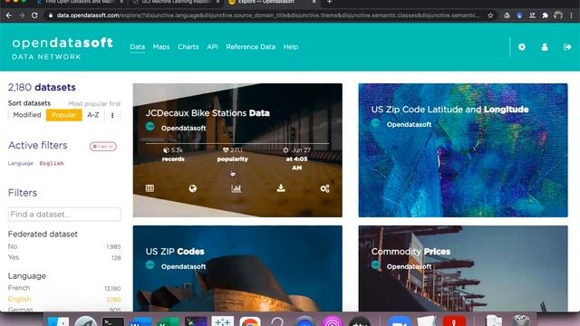Open US Zip Code Latitude and Longitude dataset
580x326 pixels.
pyautogui.click(x=449, y=110)
